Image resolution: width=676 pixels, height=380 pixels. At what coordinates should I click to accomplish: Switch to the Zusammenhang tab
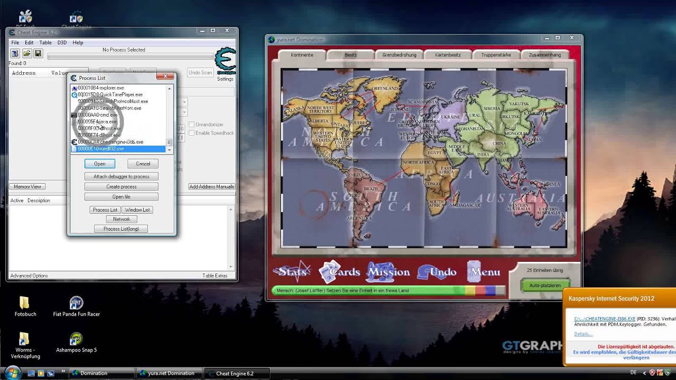[544, 54]
